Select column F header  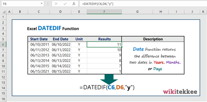coord(104,12)
